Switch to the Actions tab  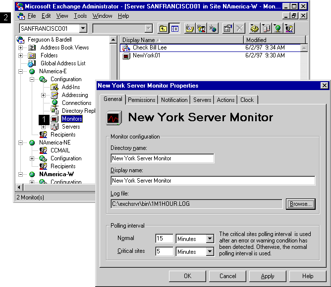click(225, 100)
